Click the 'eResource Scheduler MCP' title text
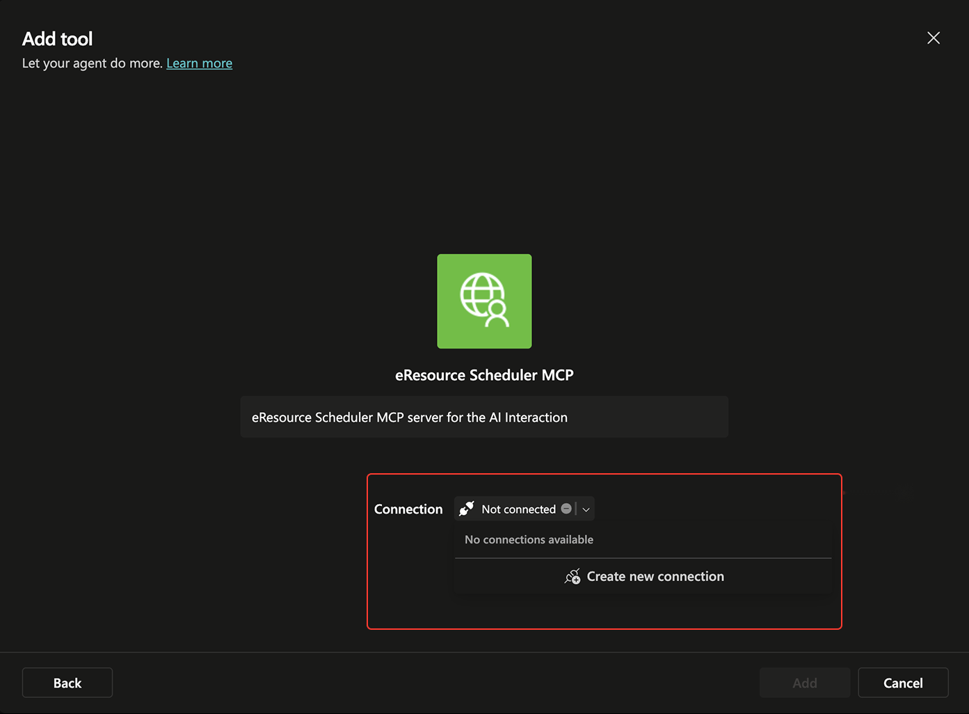This screenshot has height=714, width=969. (x=484, y=375)
